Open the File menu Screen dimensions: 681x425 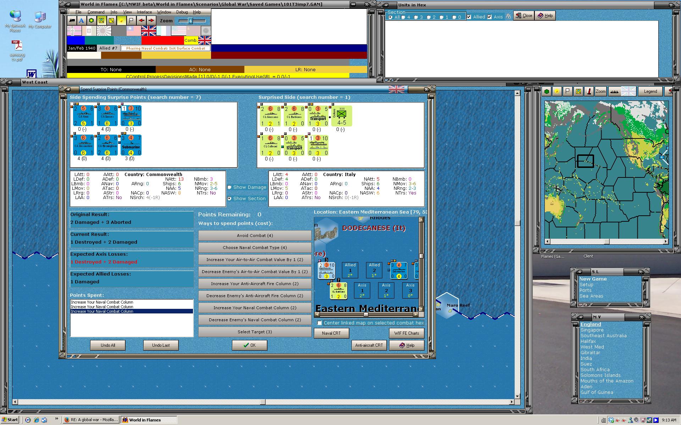[78, 12]
